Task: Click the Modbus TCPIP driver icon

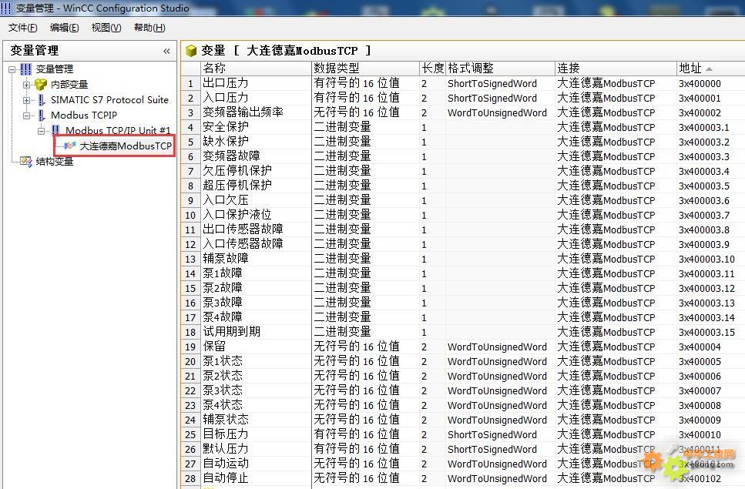Action: coord(42,116)
